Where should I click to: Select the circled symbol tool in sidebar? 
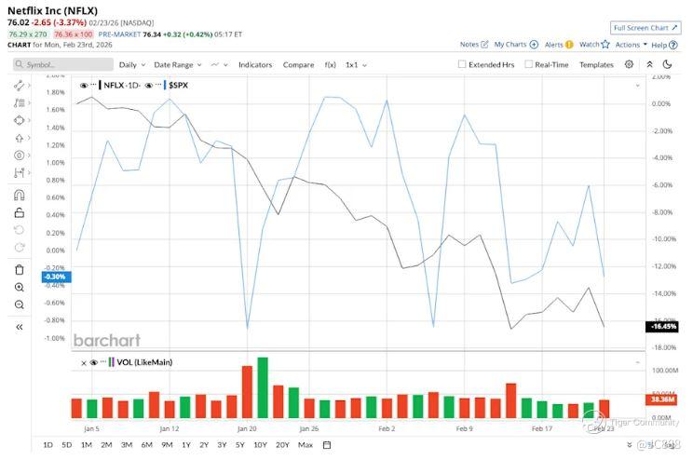(x=19, y=156)
